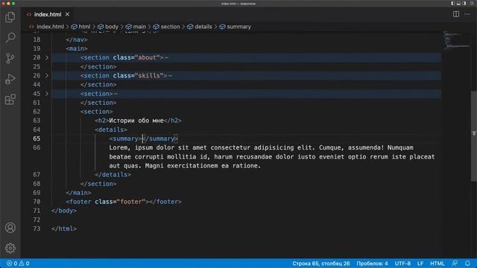The width and height of the screenshot is (477, 268).
Task: Click cursor position Строка 65, столбец 26
Action: [321, 264]
